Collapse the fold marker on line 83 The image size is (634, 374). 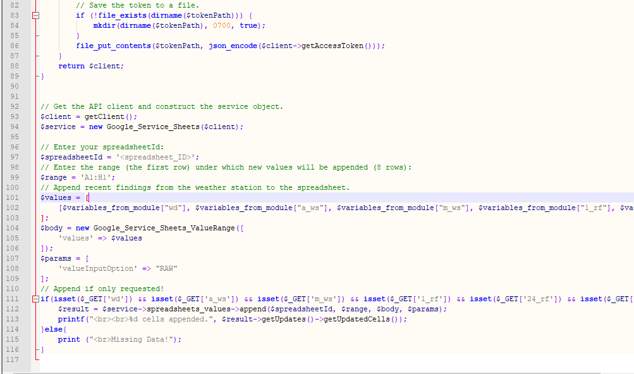coord(36,15)
